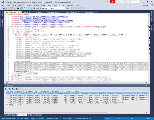Toggle auto-hide pin on Find Results panel
The width and height of the screenshot is (154, 120).
[x=146, y=86]
